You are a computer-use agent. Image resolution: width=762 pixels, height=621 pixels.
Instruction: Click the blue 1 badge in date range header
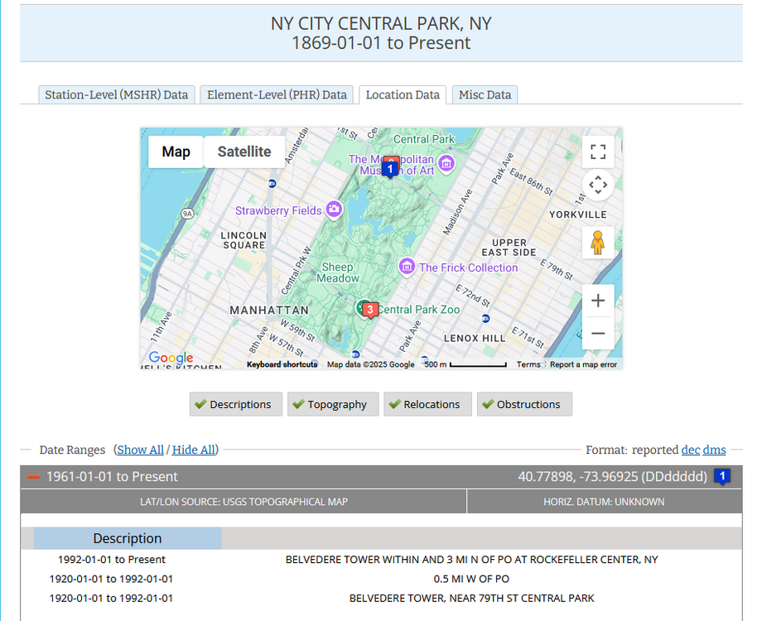[722, 477]
